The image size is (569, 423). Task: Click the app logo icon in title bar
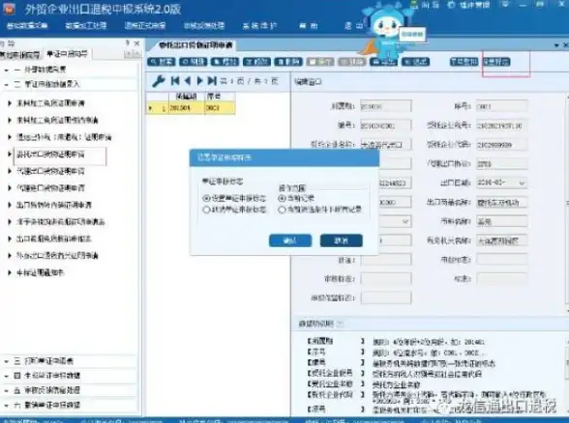pos(9,9)
